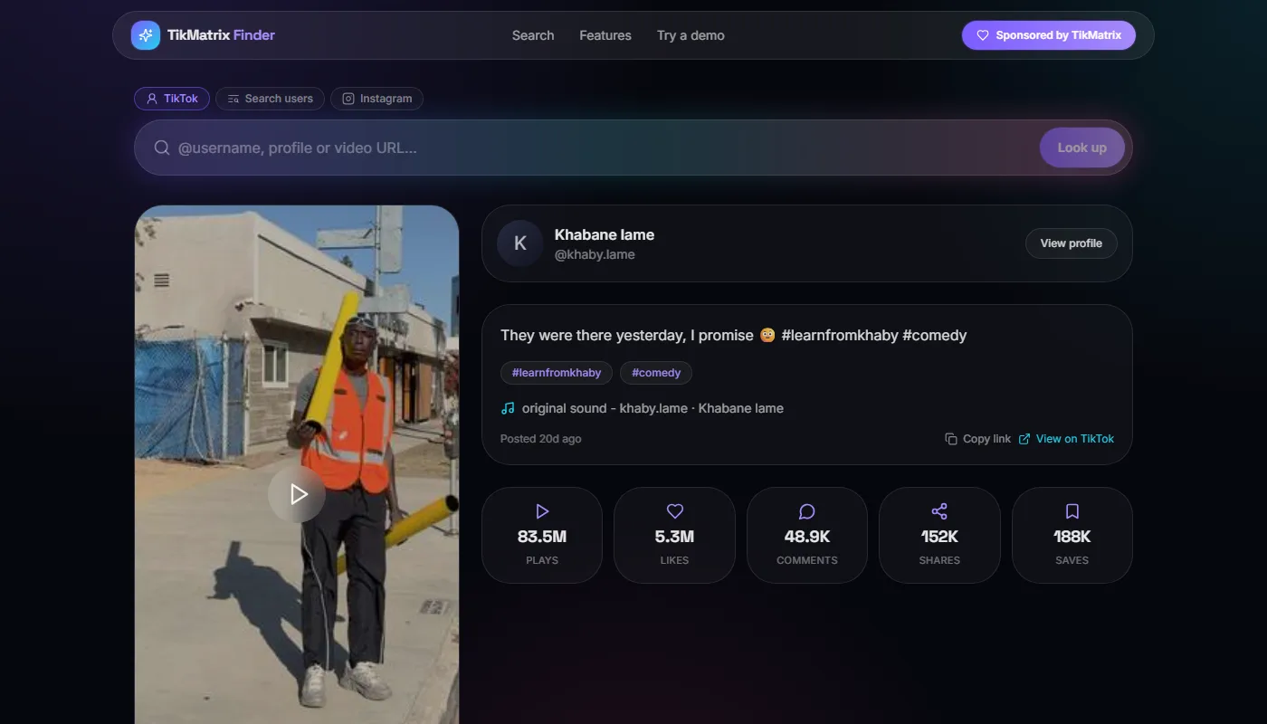Click the K avatar circle
The image size is (1267, 724).
[520, 243]
